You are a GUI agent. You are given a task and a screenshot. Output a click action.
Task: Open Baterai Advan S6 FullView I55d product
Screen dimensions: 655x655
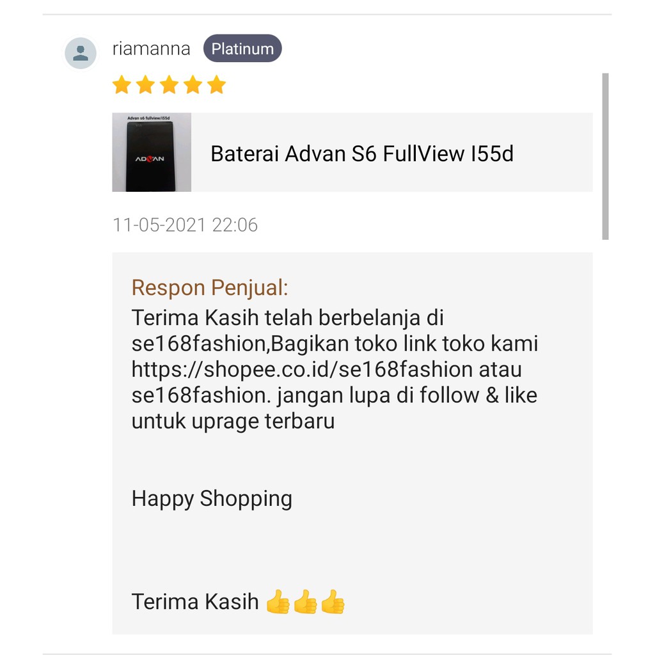tap(362, 154)
